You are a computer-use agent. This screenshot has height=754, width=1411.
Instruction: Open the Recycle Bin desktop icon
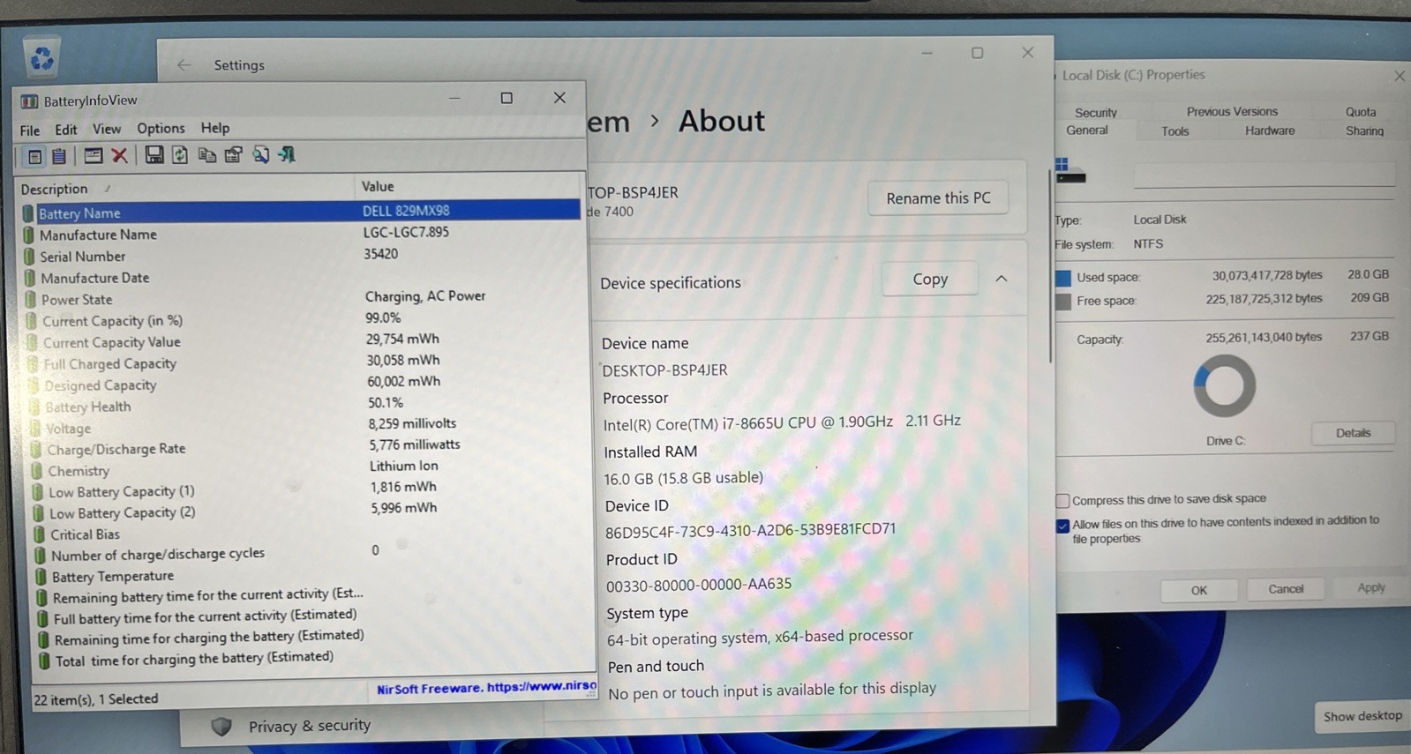click(x=41, y=58)
